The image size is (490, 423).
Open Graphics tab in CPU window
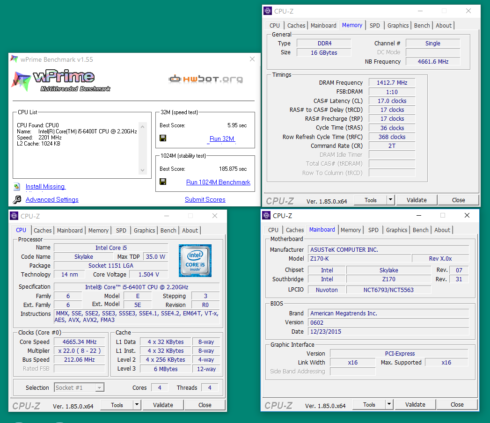tap(144, 231)
